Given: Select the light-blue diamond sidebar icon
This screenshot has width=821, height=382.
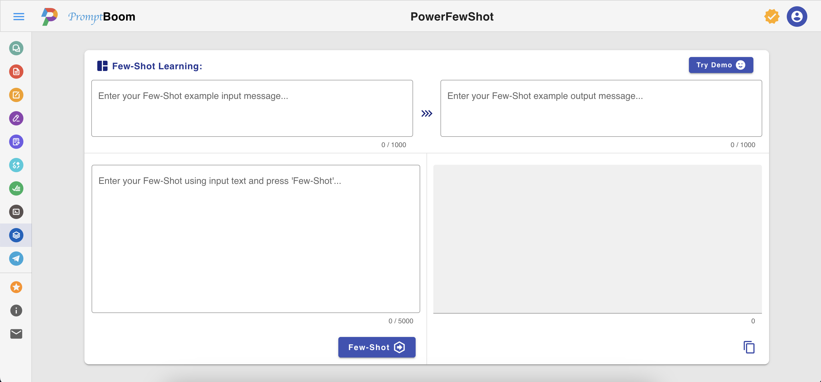Looking at the screenshot, I should 16,165.
